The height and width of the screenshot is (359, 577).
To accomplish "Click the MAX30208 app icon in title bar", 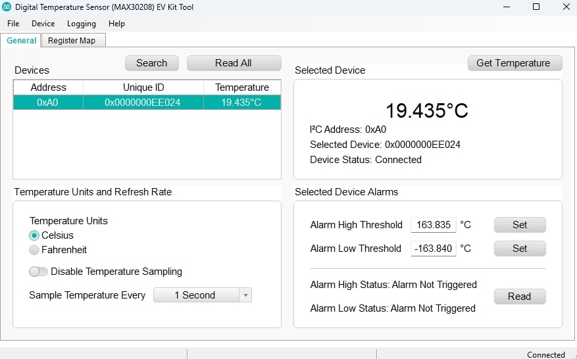I will pos(7,7).
